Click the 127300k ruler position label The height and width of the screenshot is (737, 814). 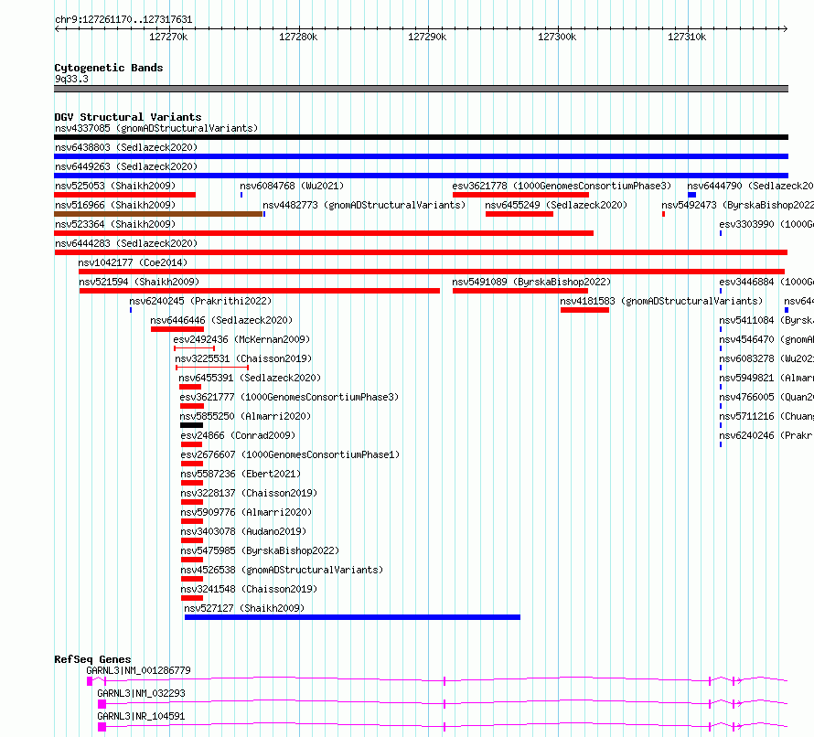click(x=557, y=37)
